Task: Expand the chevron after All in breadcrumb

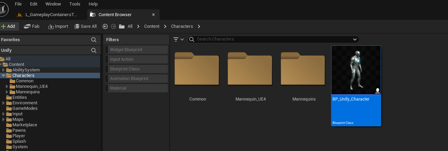Action: click(x=138, y=26)
